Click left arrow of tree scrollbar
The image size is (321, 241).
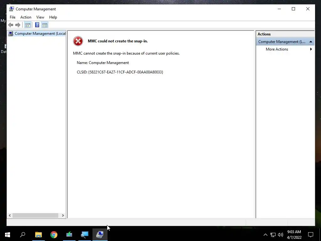(10, 215)
